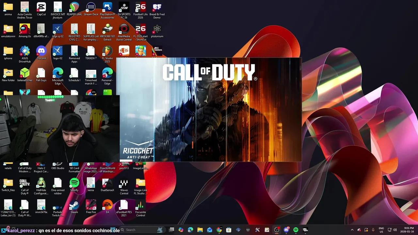Open Discord from the taskbar
Screen dimensions: 418x235
tap(286, 230)
